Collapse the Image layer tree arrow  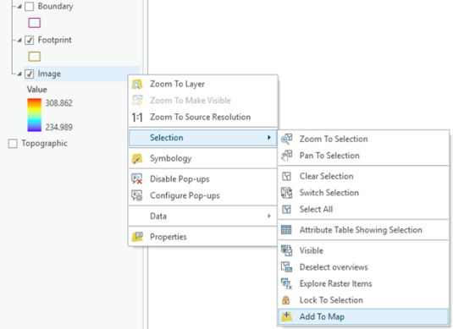pyautogui.click(x=19, y=74)
